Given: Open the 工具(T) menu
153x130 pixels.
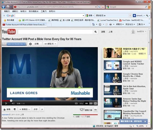Looking at the screenshot, I should tap(44, 11).
